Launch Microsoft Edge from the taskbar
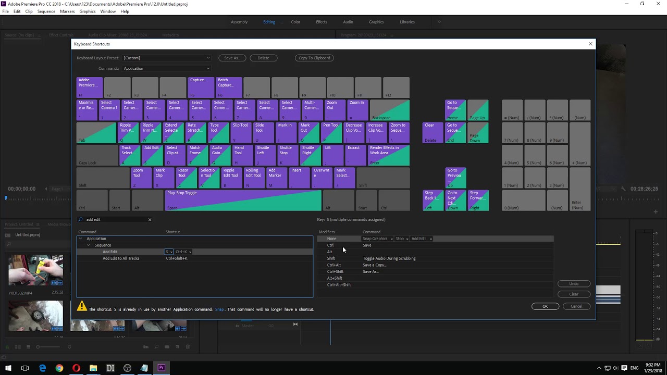This screenshot has height=375, width=667. click(42, 368)
